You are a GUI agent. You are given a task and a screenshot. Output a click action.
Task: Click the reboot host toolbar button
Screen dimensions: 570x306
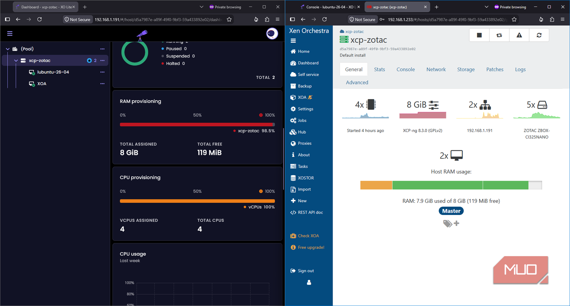coord(499,35)
